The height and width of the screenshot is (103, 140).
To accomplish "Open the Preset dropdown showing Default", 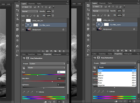I will pyautogui.click(x=118, y=63).
